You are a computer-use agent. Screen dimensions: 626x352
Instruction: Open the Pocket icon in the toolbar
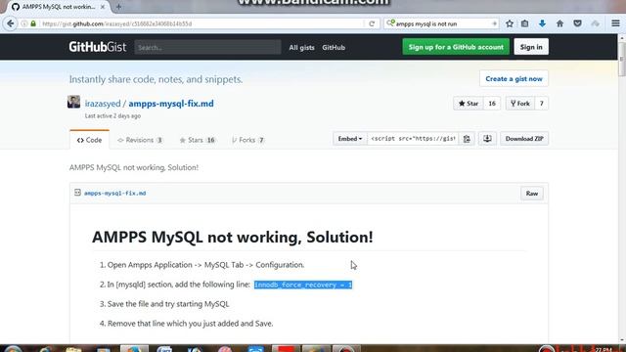tap(577, 23)
